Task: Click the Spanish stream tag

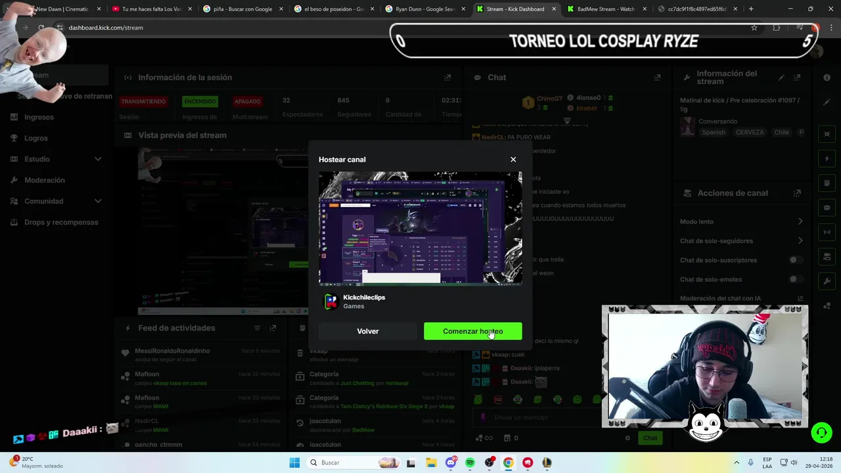Action: pyautogui.click(x=714, y=132)
